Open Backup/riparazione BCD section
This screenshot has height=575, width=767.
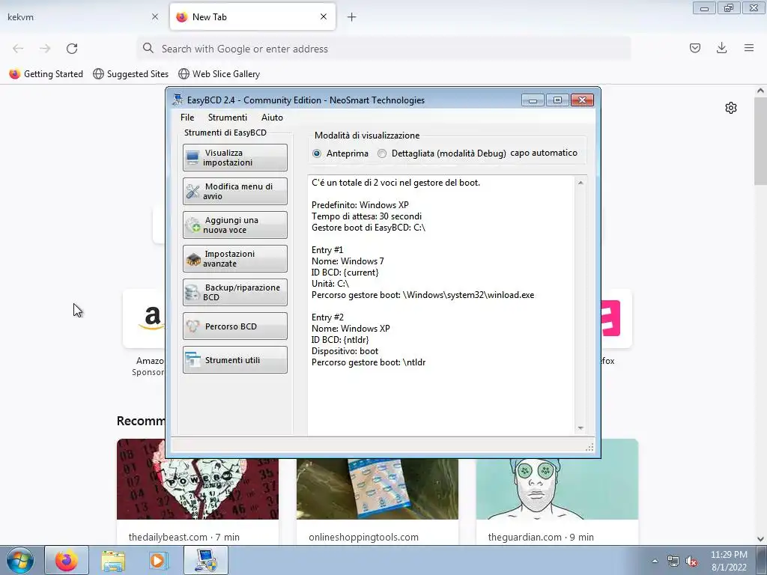click(234, 293)
